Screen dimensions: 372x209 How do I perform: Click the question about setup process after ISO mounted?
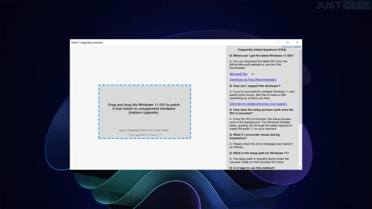pyautogui.click(x=261, y=111)
